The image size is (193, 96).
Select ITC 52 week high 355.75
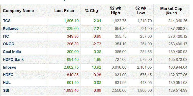pos(121,36)
